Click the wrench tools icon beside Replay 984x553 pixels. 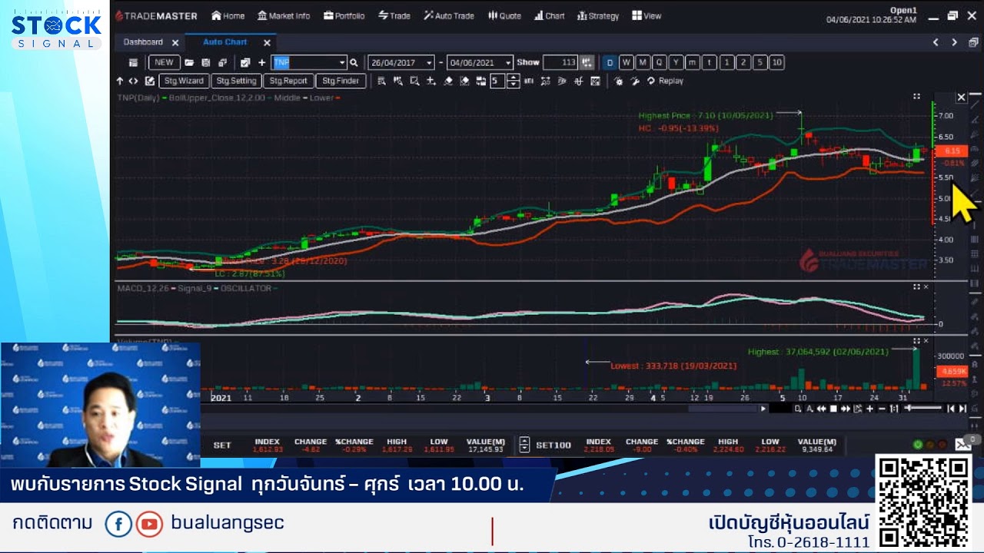[635, 81]
